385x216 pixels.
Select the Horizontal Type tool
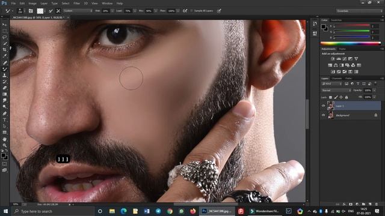coord(4,120)
